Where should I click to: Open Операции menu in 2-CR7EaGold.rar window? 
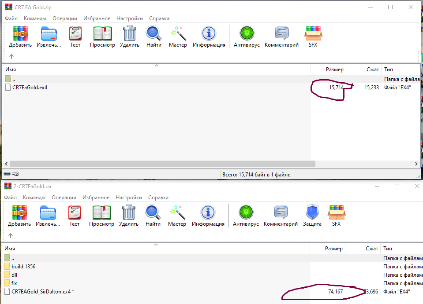pos(64,198)
